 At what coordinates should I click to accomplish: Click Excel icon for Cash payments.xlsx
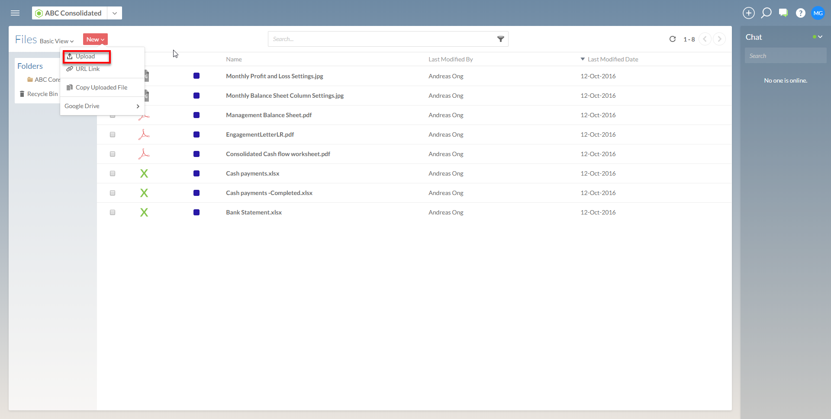click(144, 173)
